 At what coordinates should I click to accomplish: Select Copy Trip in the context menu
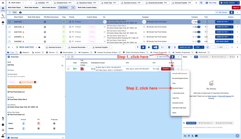(176, 98)
